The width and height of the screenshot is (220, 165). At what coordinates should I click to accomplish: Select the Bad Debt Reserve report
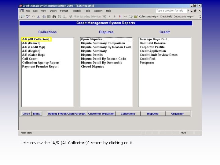click(x=153, y=43)
